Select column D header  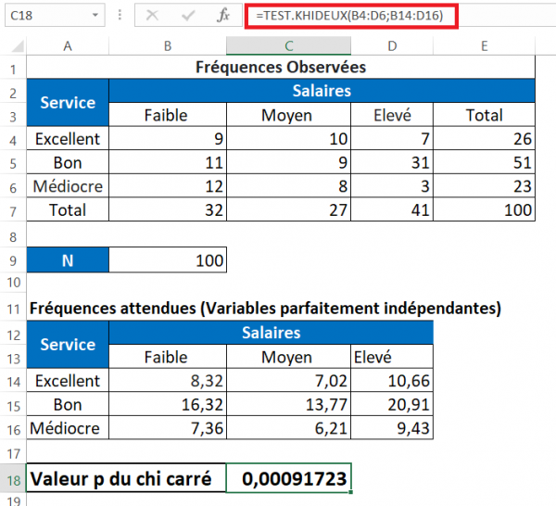391,46
